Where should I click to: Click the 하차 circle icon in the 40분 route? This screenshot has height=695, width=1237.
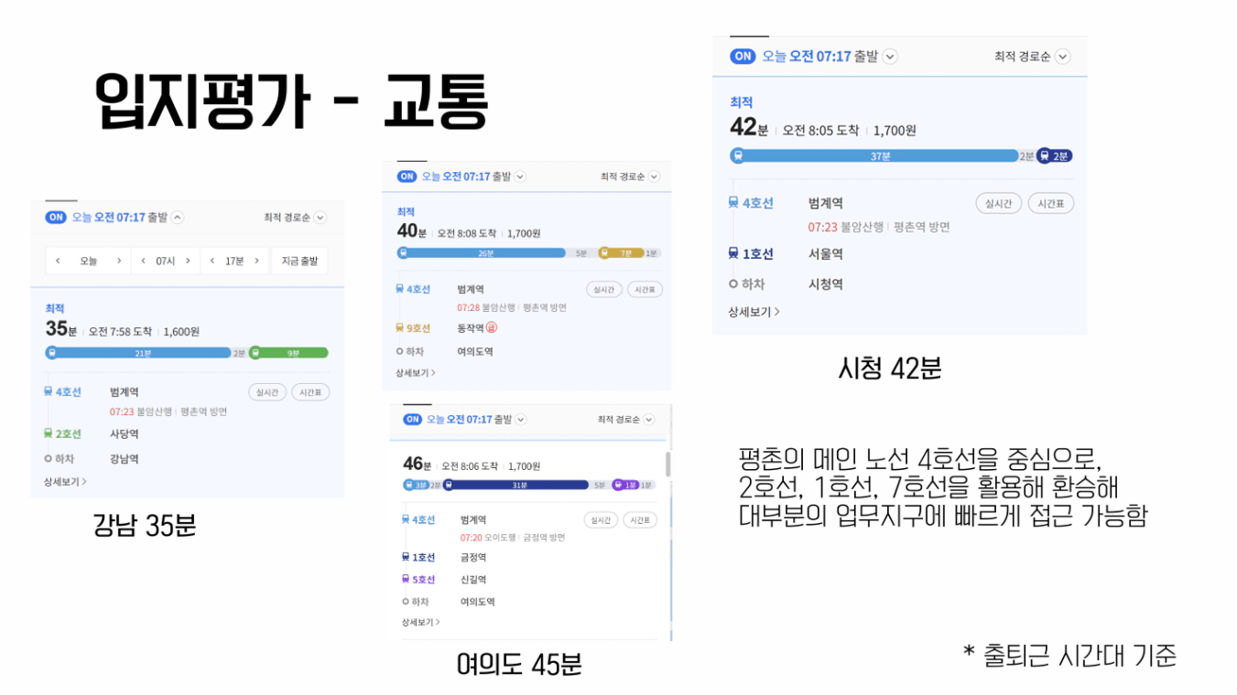coord(400,351)
